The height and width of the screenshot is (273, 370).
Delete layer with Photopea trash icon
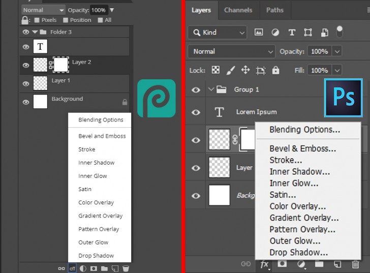point(126,268)
